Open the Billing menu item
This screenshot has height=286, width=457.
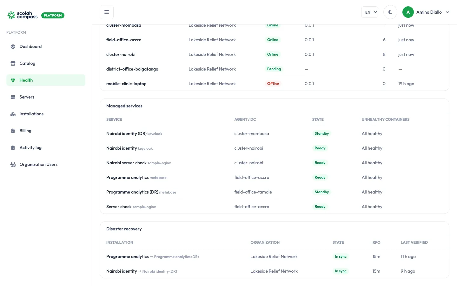tap(46, 131)
